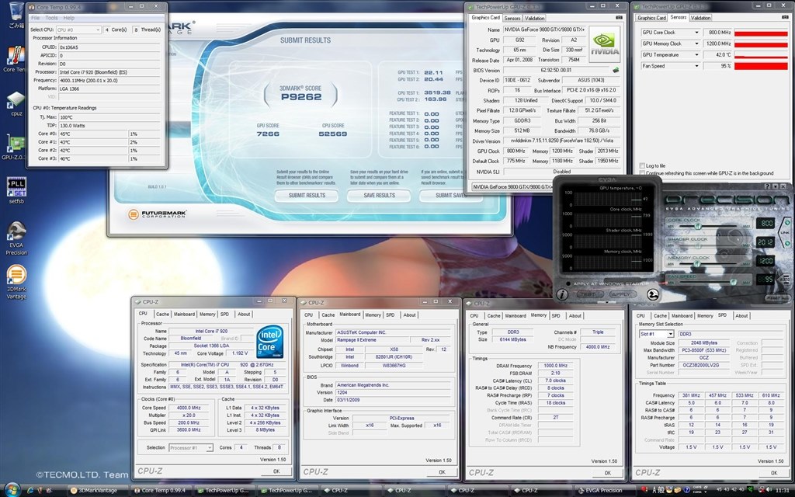Open GPU Core Clock sensor dropdown

pos(696,33)
